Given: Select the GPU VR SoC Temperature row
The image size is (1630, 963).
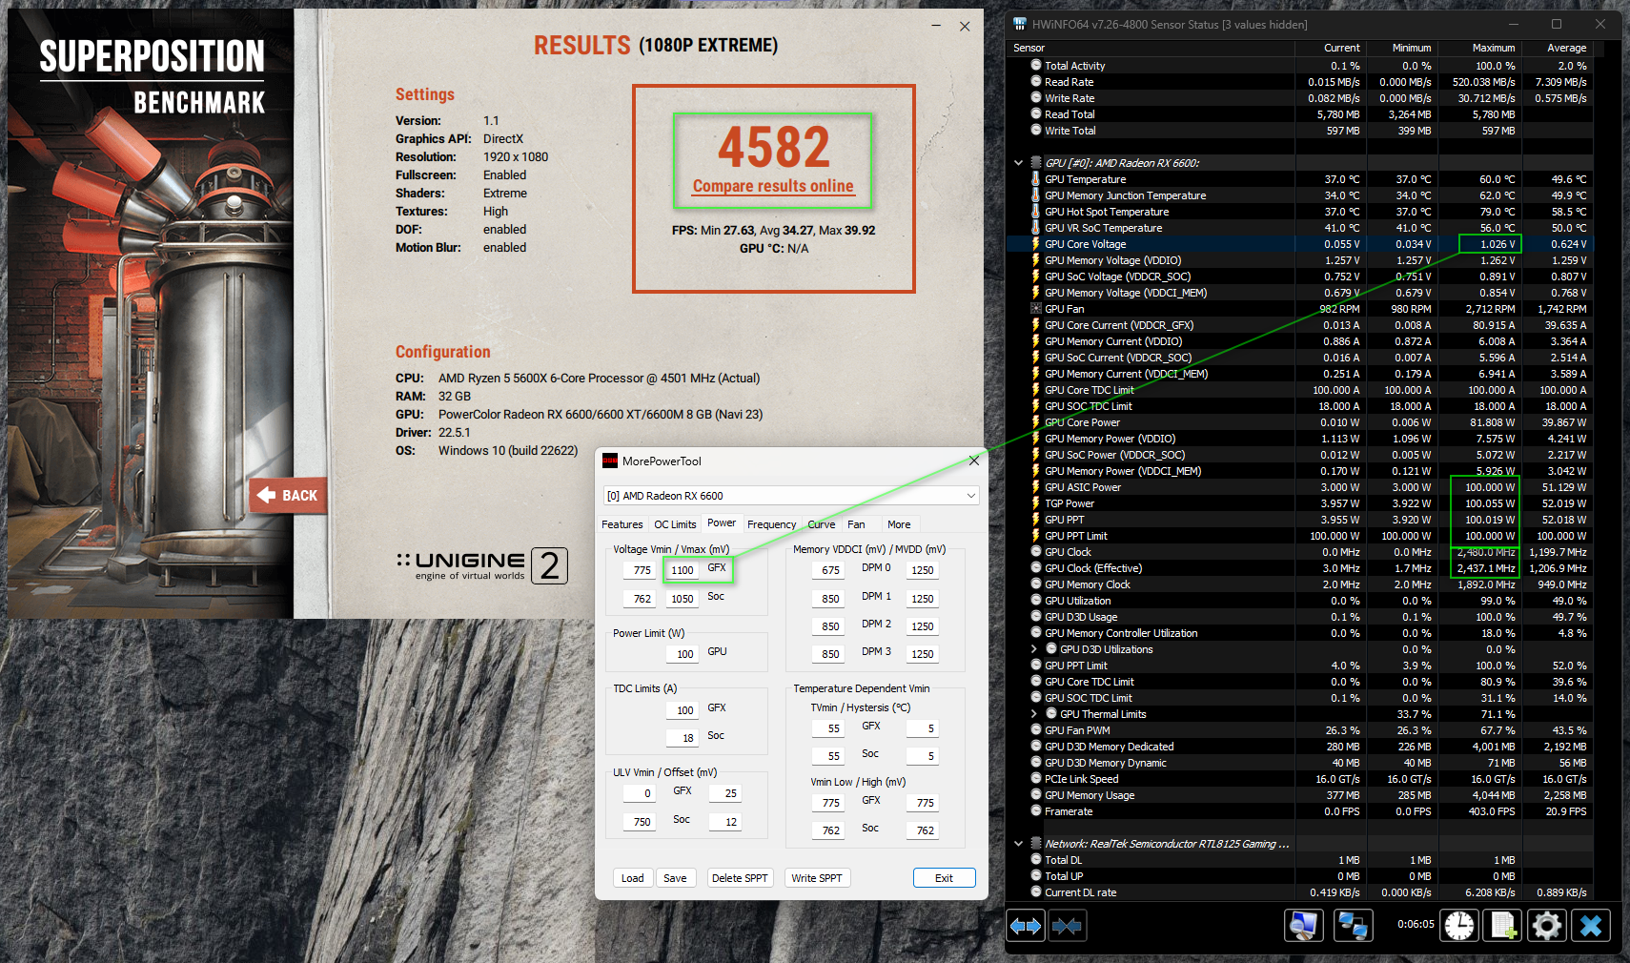Looking at the screenshot, I should 1301,228.
